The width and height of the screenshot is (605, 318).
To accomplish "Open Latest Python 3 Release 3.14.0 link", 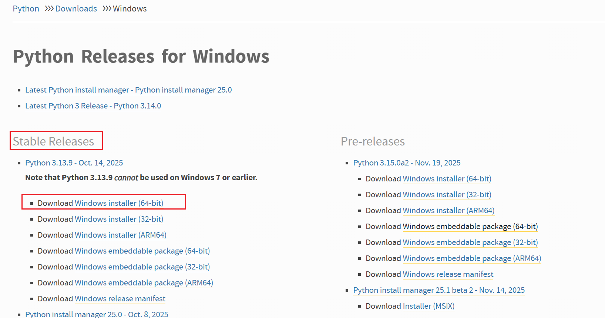I will click(93, 106).
